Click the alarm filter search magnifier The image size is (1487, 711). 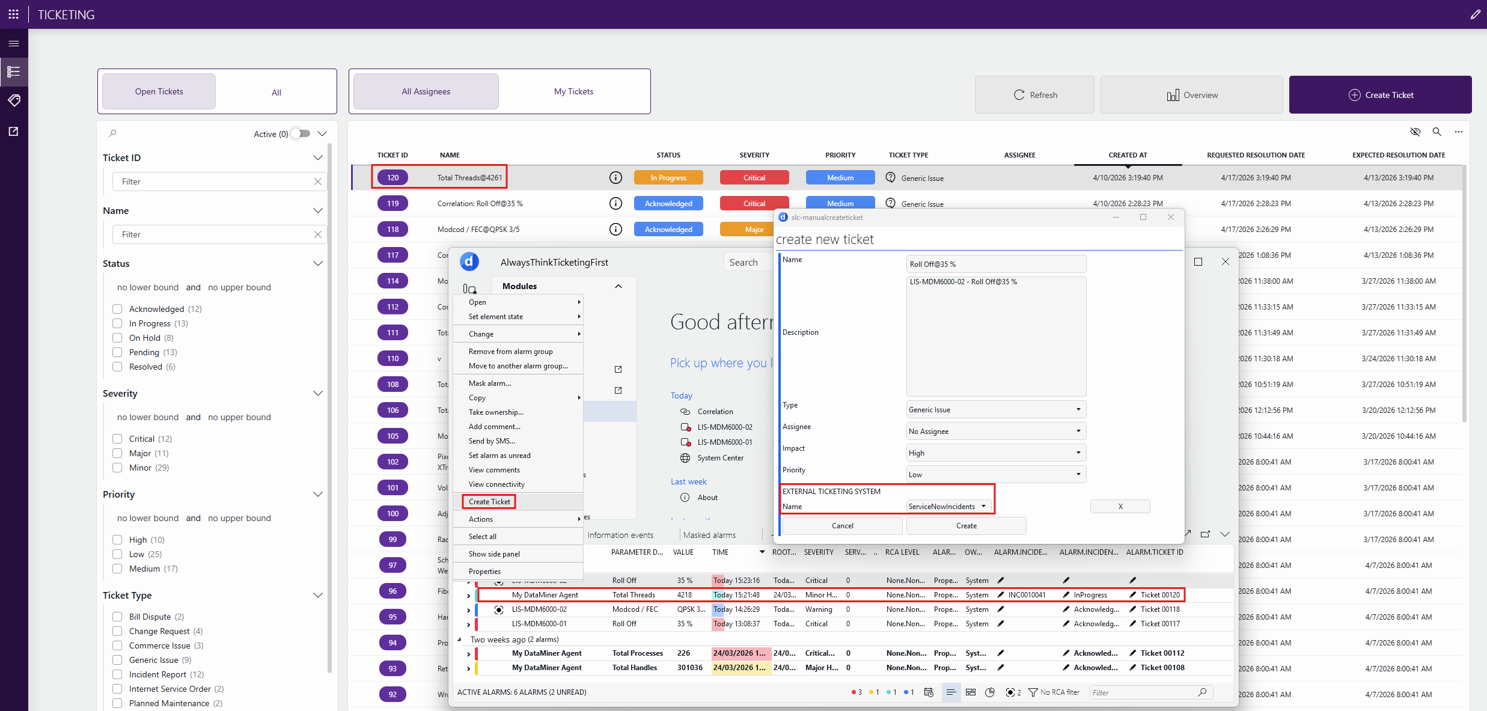(x=1202, y=692)
